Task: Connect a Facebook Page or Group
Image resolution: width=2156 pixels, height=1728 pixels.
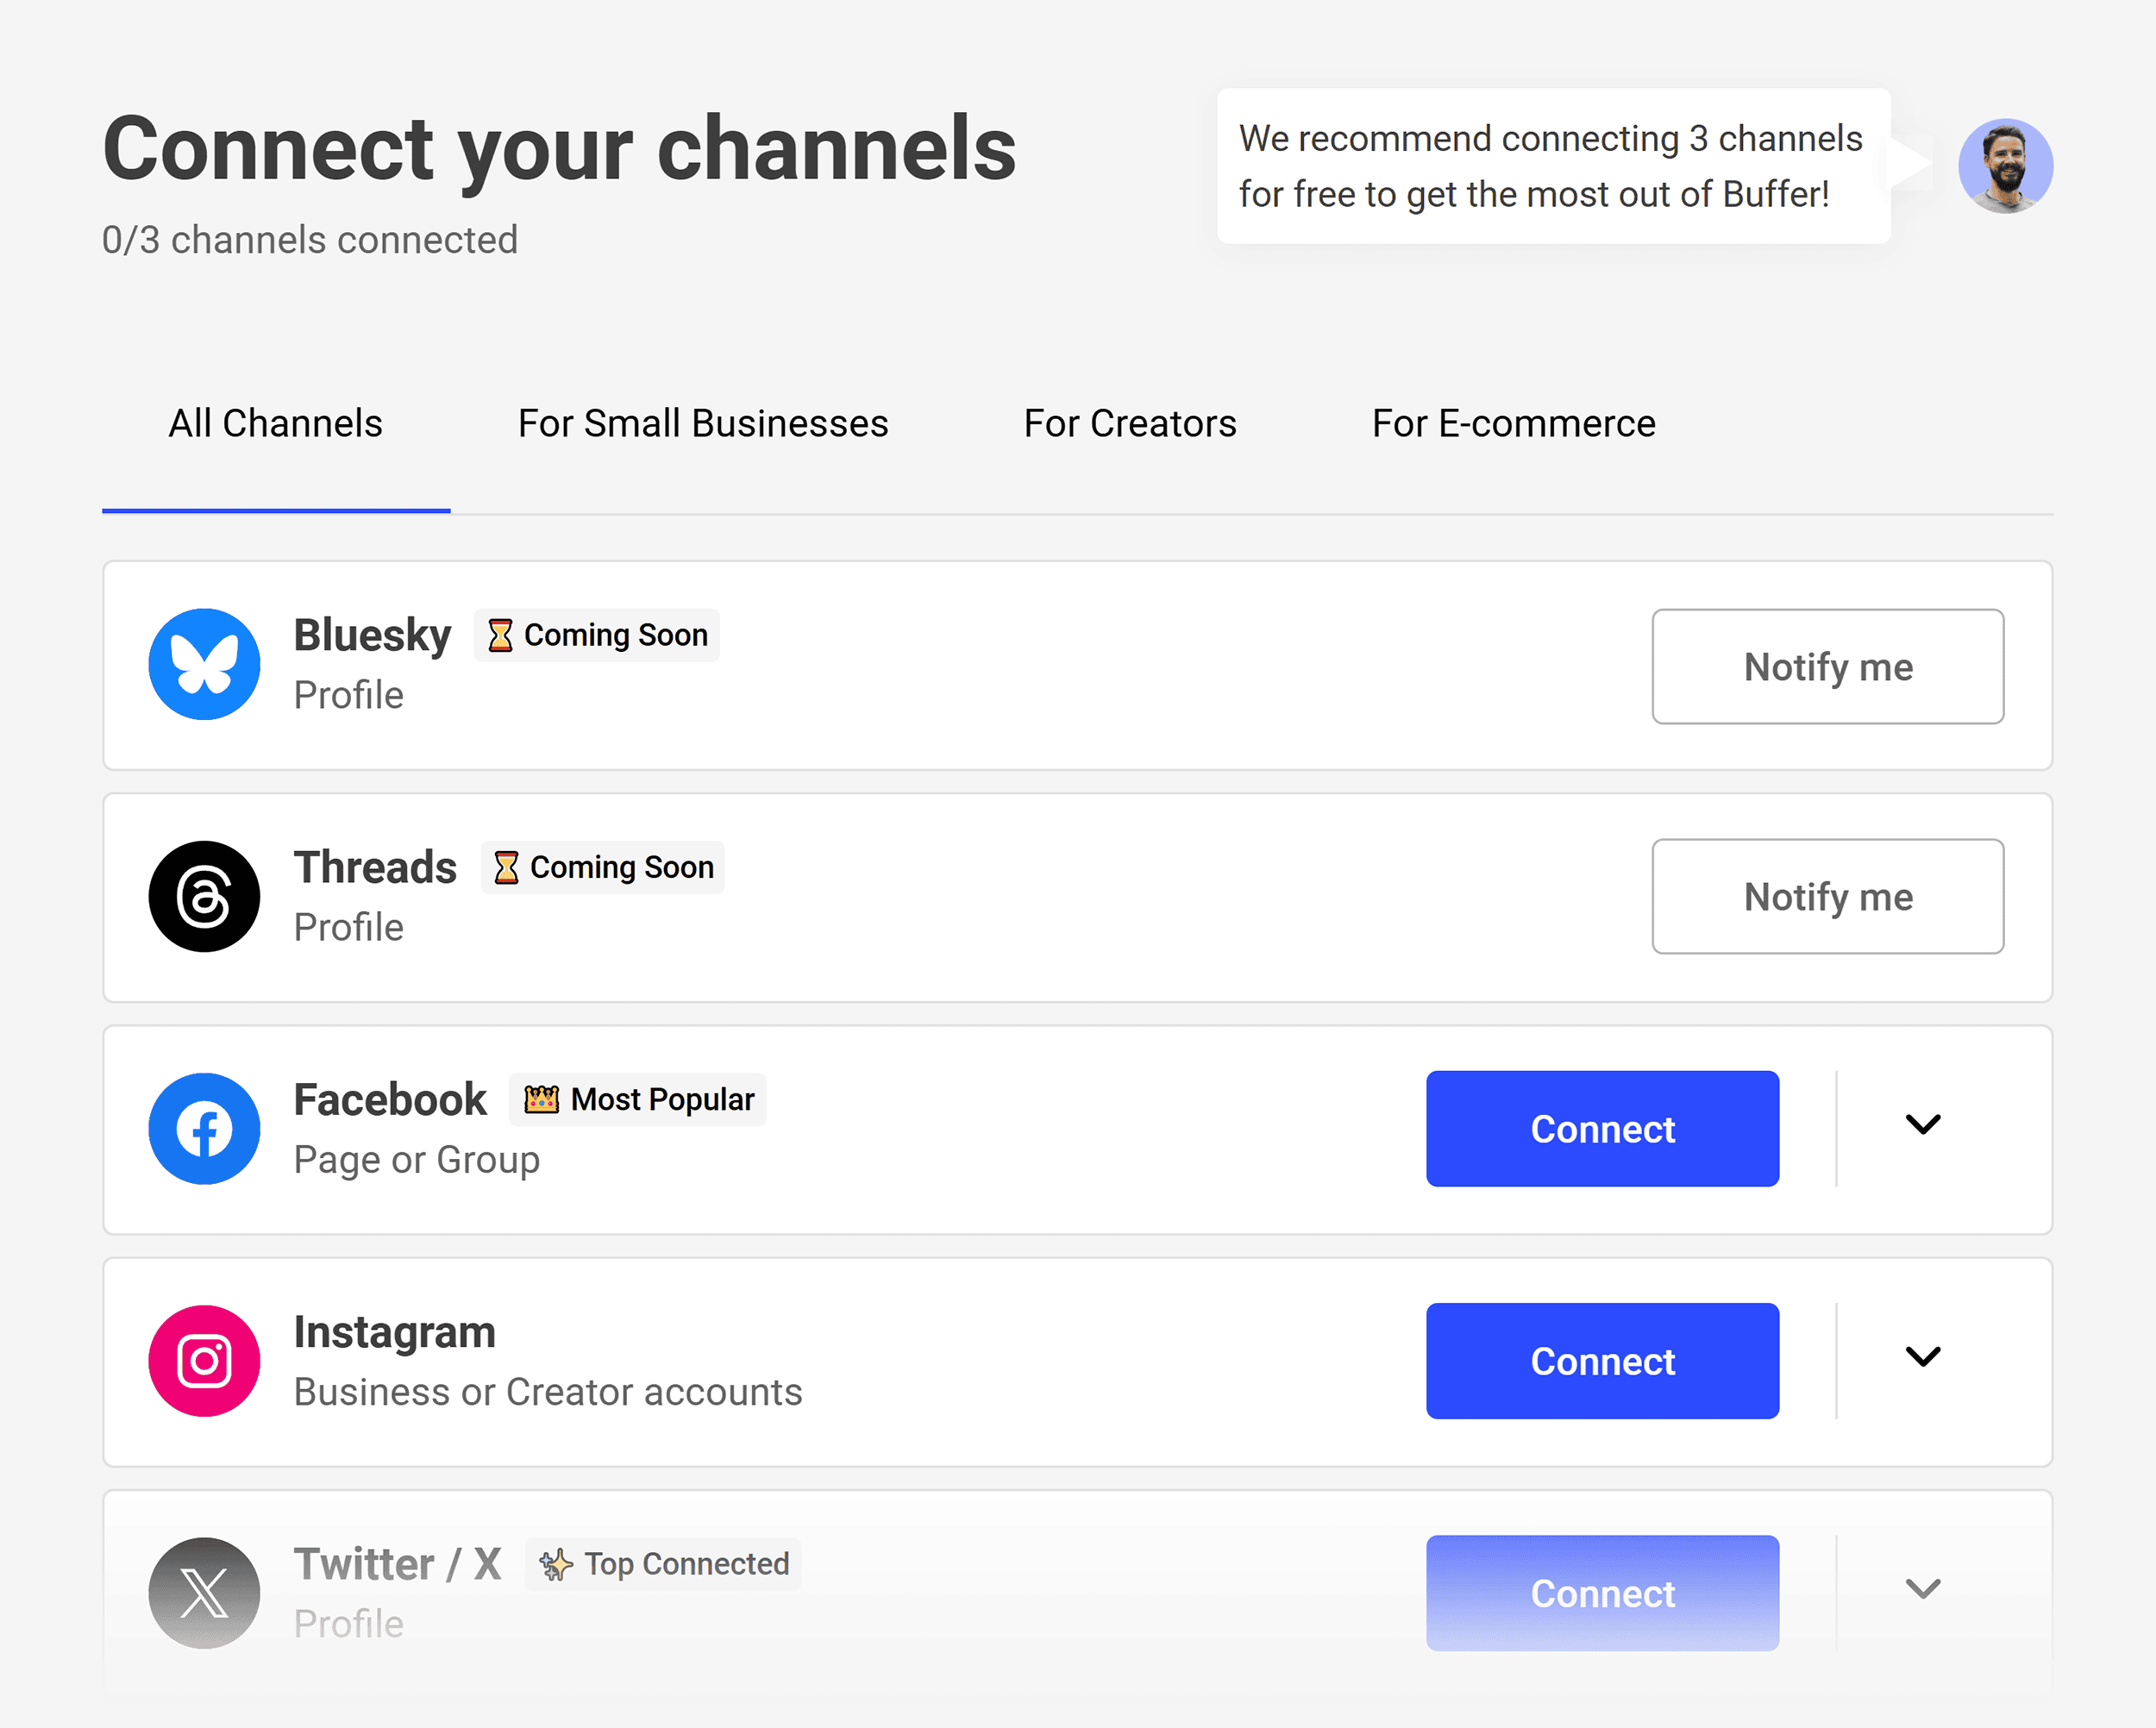Action: [1602, 1128]
